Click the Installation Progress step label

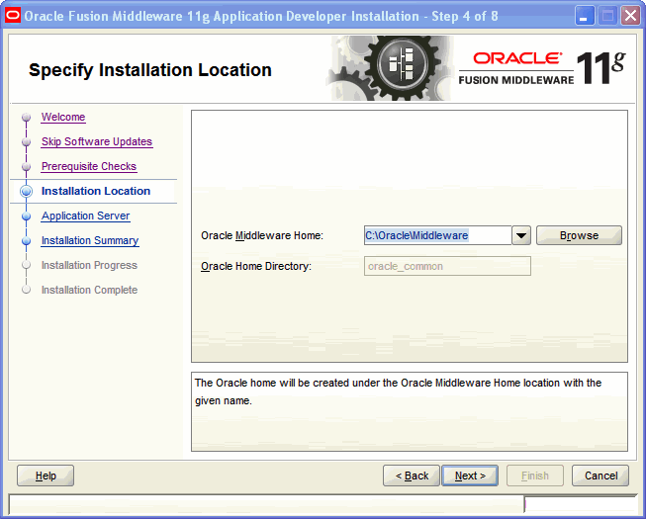[x=89, y=265]
